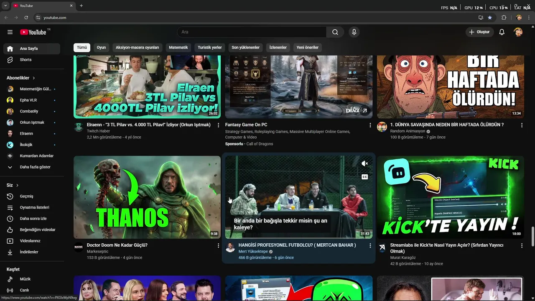This screenshot has width=535, height=301.
Task: Select the Tümü filter chip
Action: tap(82, 47)
